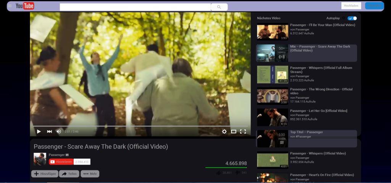
Task: Open title link I'll Be Your Man
Action: click(x=323, y=25)
